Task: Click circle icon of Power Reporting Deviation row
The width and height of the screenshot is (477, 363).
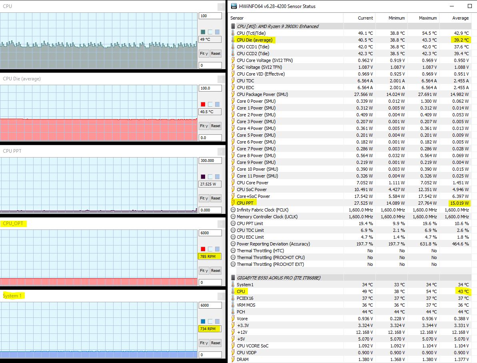Action: pyautogui.click(x=233, y=244)
